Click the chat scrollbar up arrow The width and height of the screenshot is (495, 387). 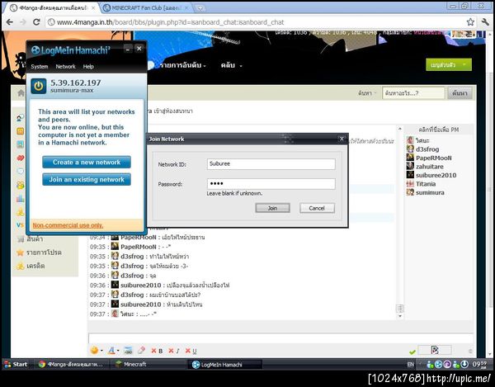coord(400,129)
